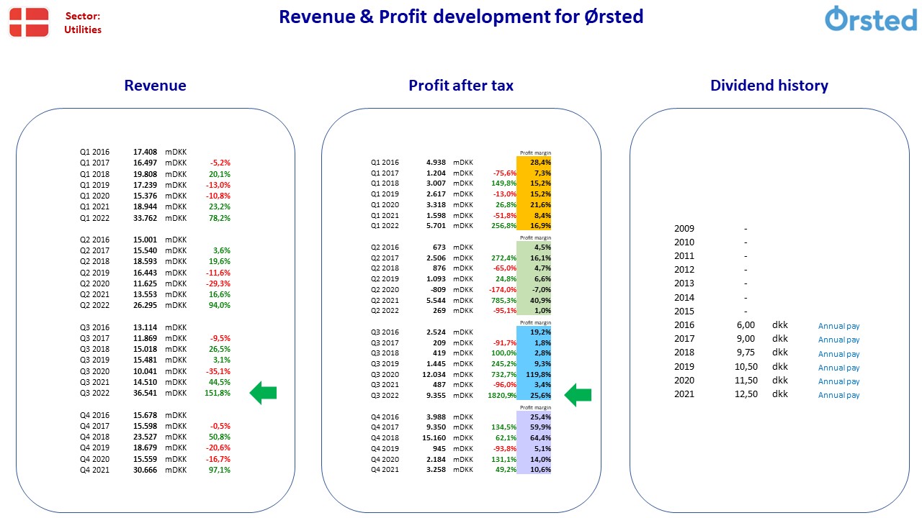The height and width of the screenshot is (518, 922).
Task: Click the Q2 2020 revenue value 11.625
Action: pos(145,283)
